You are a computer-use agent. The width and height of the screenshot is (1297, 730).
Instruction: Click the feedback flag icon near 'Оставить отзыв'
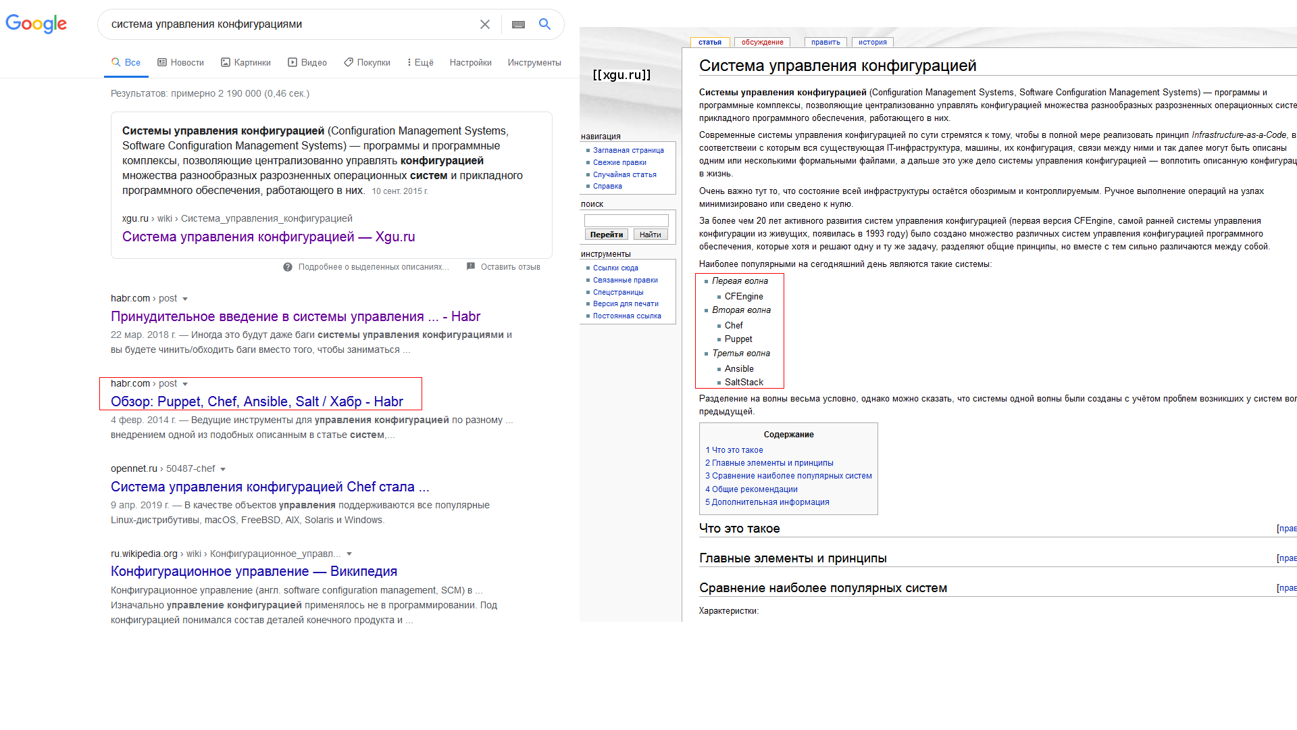coord(471,267)
